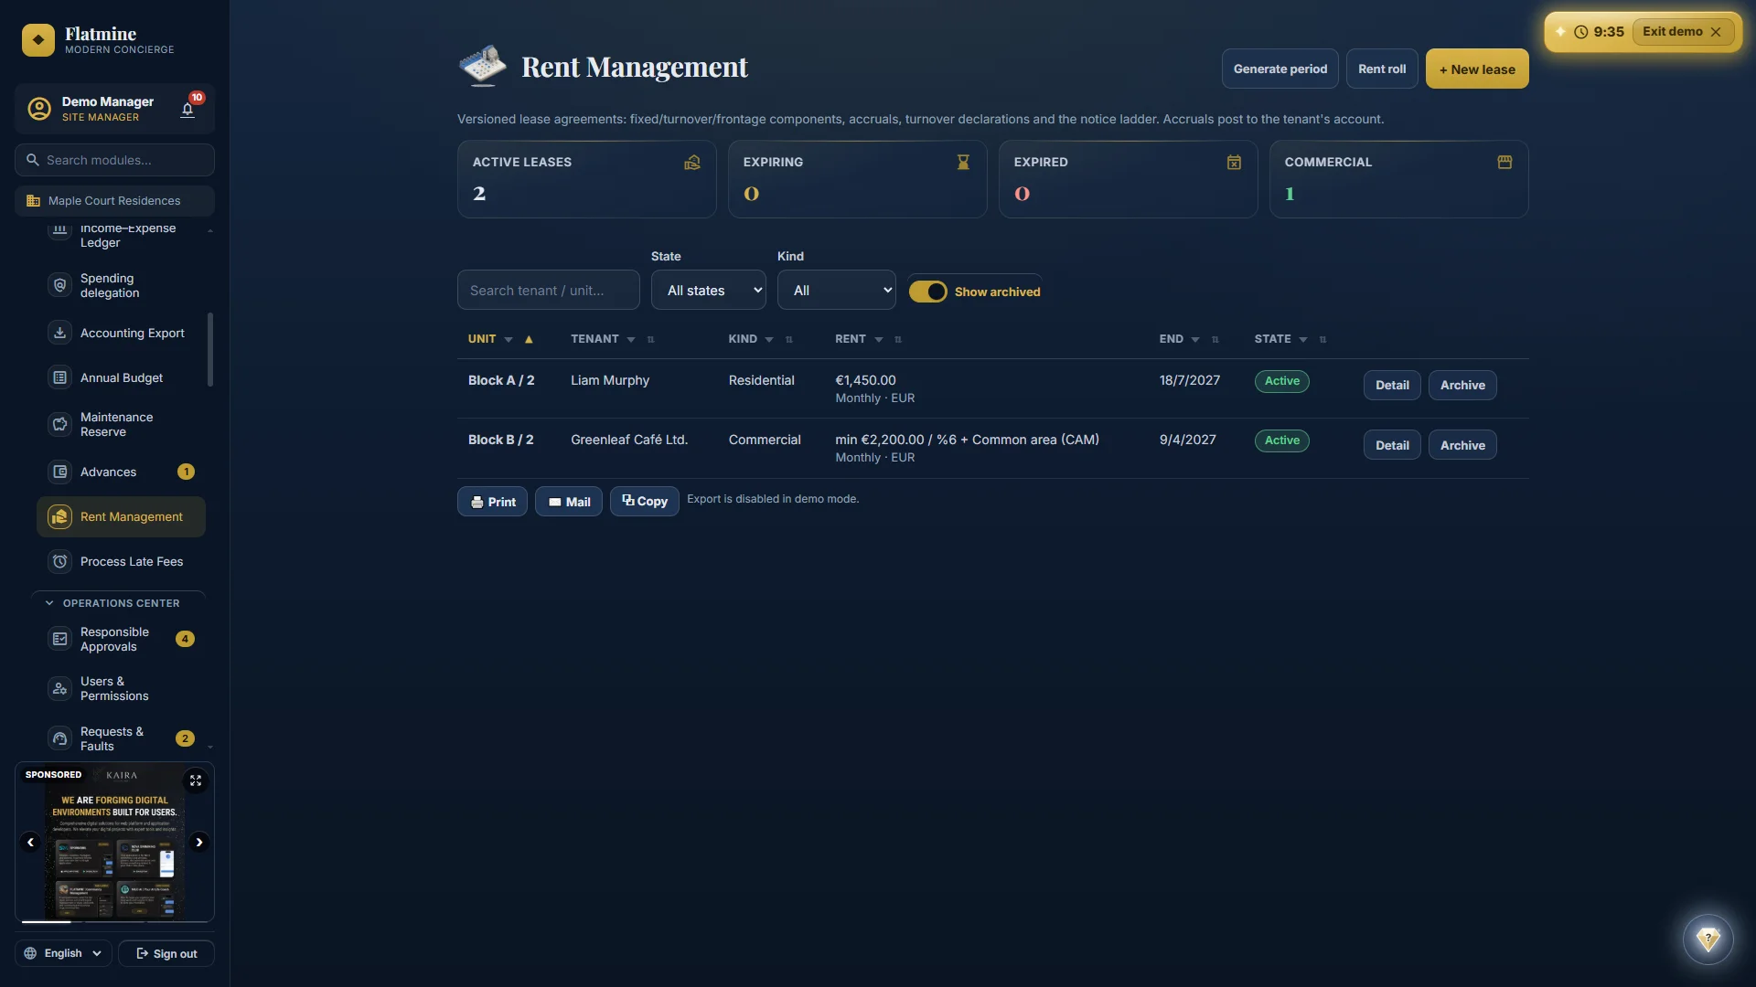Expand the sponsored ad fullscreen icon
The width and height of the screenshot is (1756, 987).
[195, 780]
